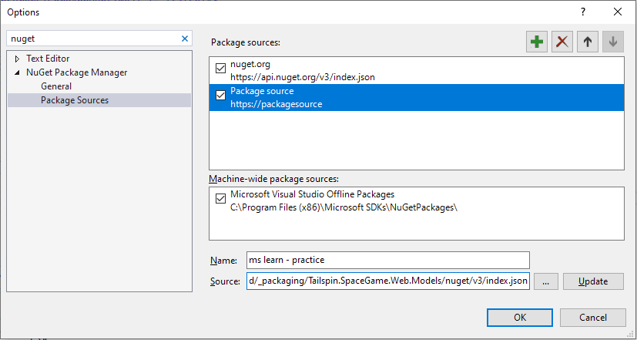The image size is (637, 340).
Task: Remove selected source with red X icon
Action: pos(562,42)
